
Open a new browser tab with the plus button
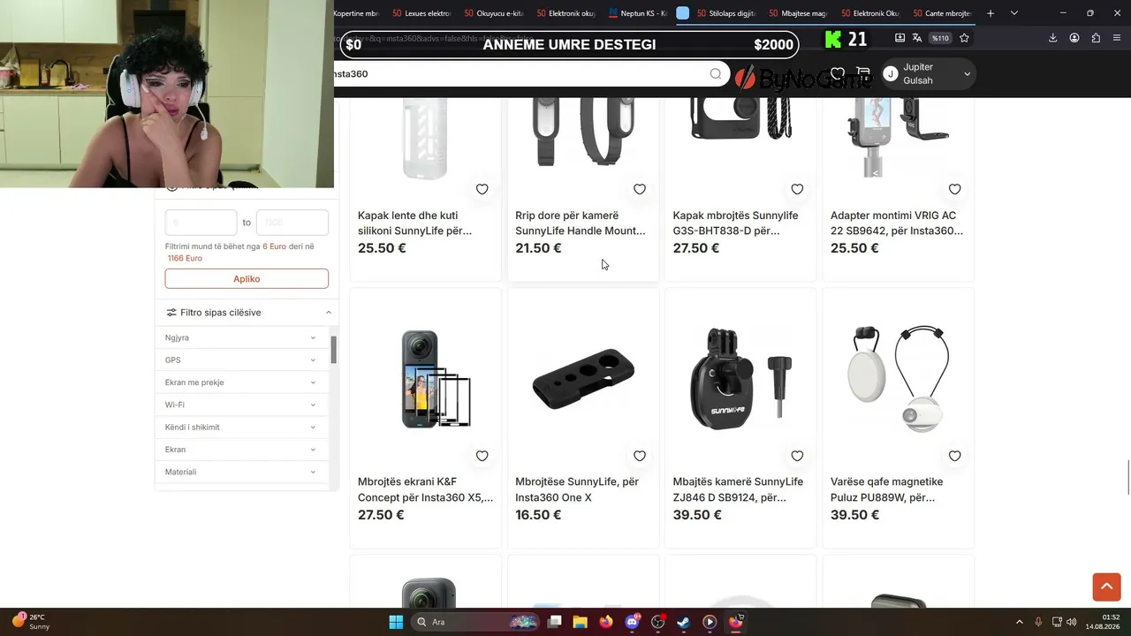click(x=991, y=13)
